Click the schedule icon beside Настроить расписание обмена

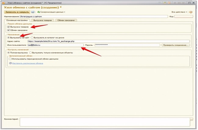[10, 63]
